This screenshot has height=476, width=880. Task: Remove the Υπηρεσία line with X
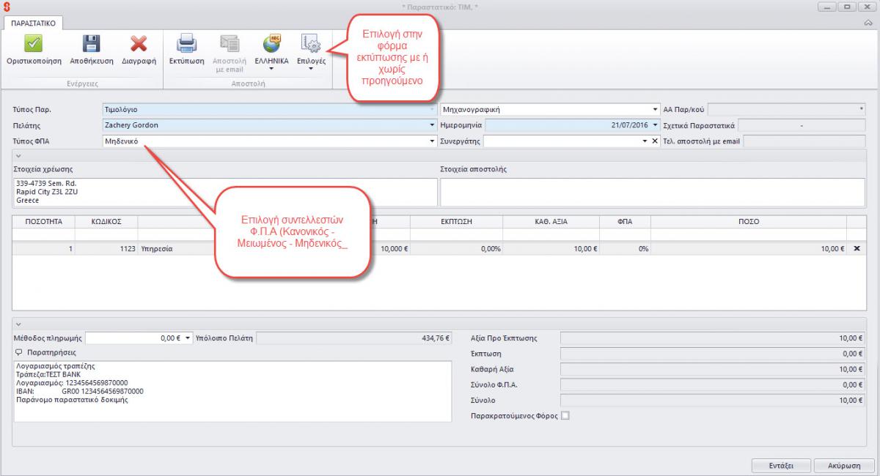[857, 249]
